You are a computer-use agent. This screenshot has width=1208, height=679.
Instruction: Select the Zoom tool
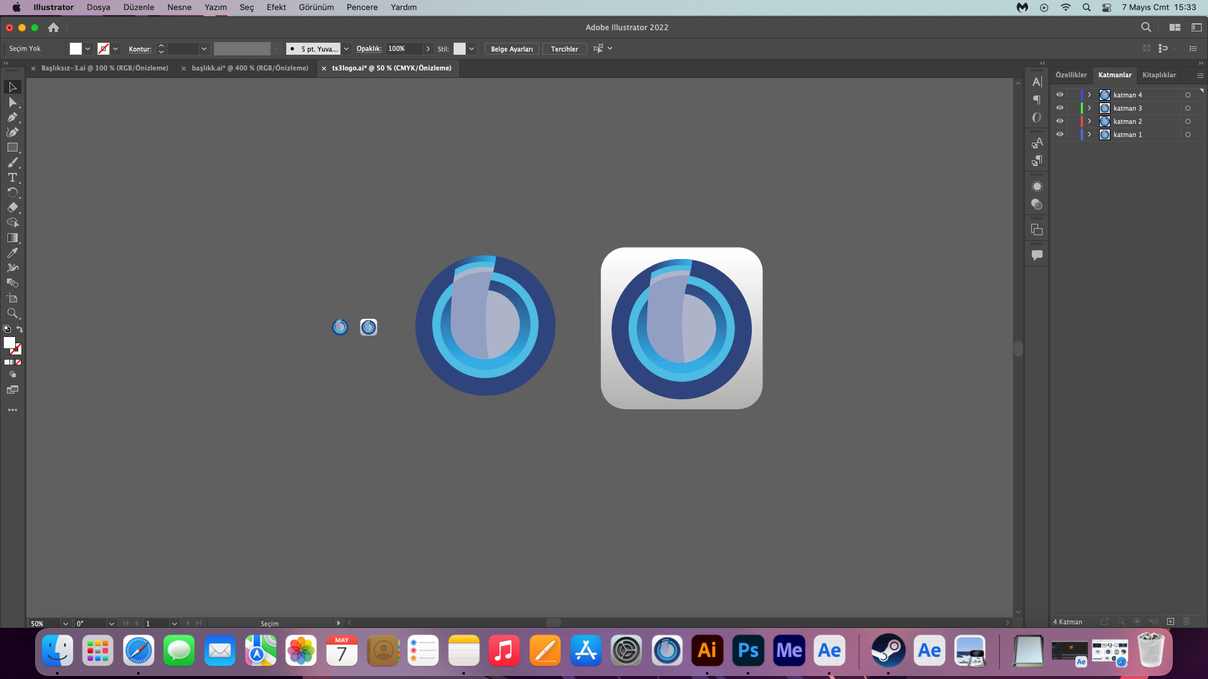coord(13,313)
